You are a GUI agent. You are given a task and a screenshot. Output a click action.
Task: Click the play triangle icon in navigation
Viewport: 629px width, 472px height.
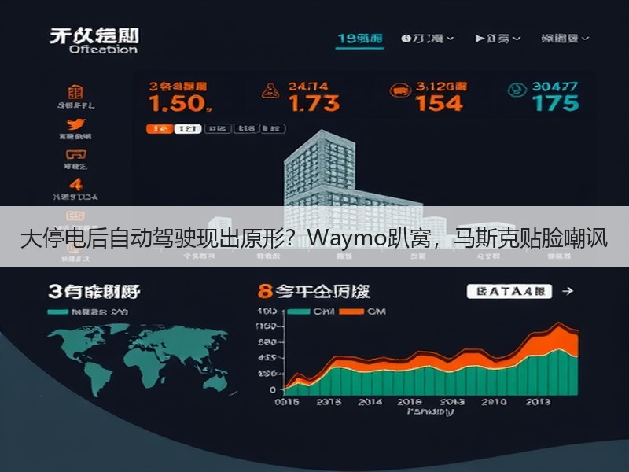[x=480, y=39]
